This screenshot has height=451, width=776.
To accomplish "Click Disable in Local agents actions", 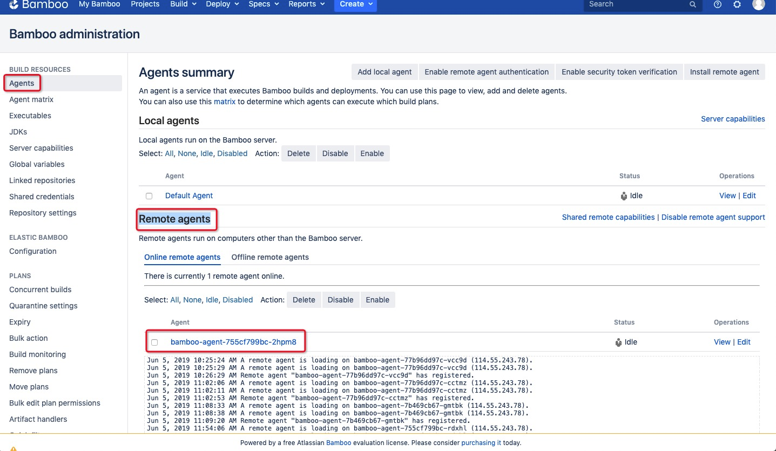I will click(x=335, y=153).
